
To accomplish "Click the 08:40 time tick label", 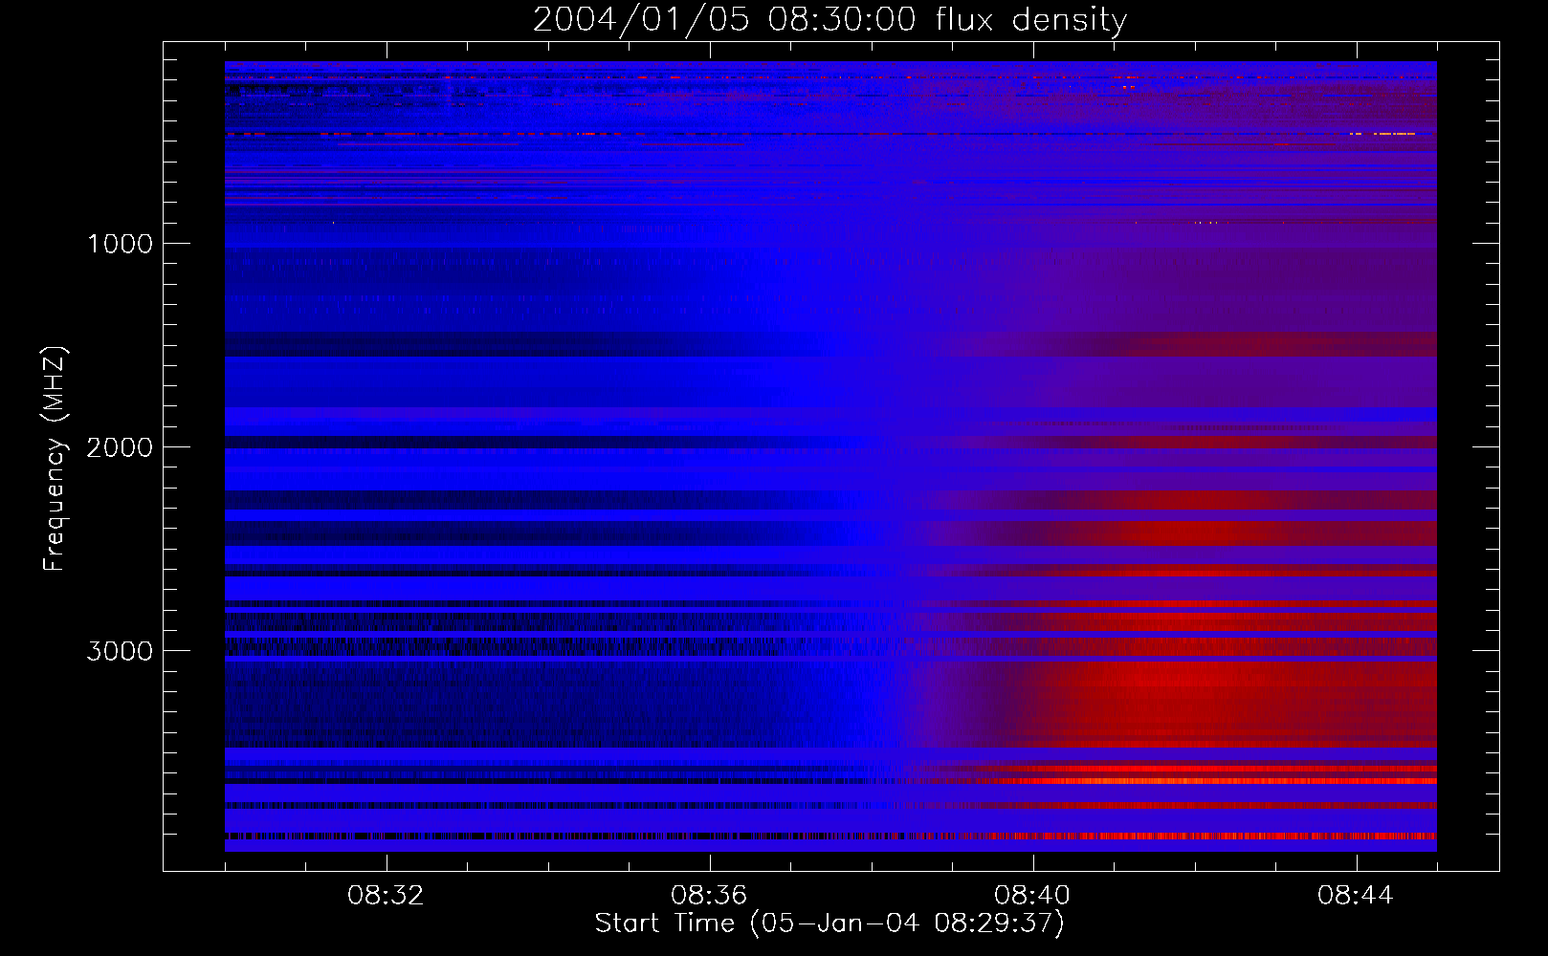I will point(1032,896).
